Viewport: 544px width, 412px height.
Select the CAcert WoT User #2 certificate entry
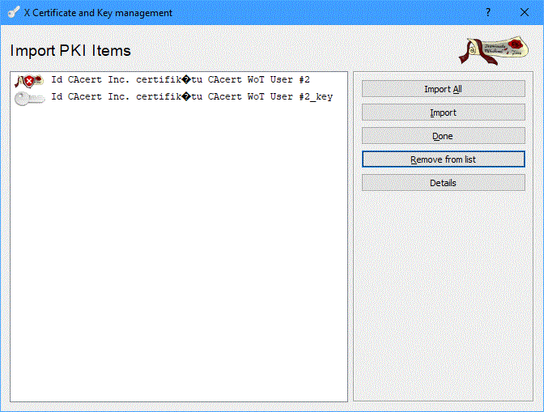[180, 80]
